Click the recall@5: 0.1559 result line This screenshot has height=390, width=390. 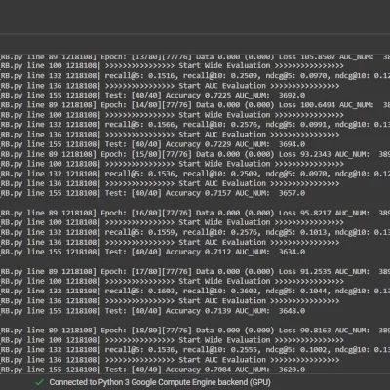195,232
